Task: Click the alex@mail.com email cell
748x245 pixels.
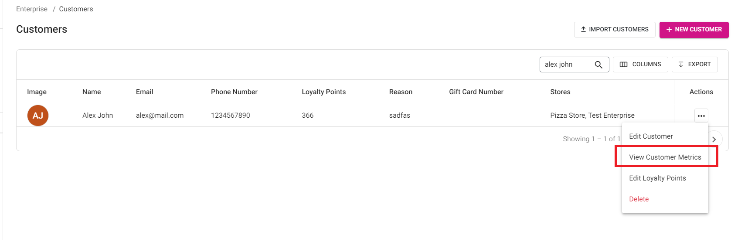Action: click(x=160, y=116)
